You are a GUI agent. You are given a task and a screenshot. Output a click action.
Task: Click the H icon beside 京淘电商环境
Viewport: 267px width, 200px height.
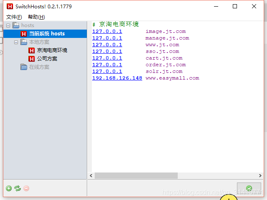(32, 50)
